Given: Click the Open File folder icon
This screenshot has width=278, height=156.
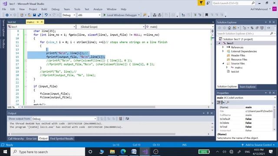Looking at the screenshot, I should pos(30,15).
